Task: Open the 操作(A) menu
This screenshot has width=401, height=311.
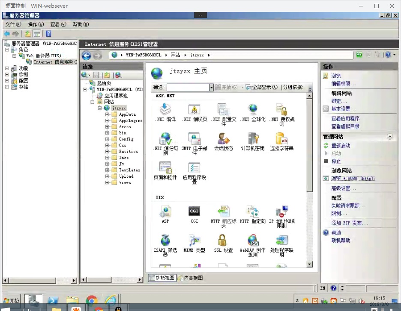Action: coord(36,24)
